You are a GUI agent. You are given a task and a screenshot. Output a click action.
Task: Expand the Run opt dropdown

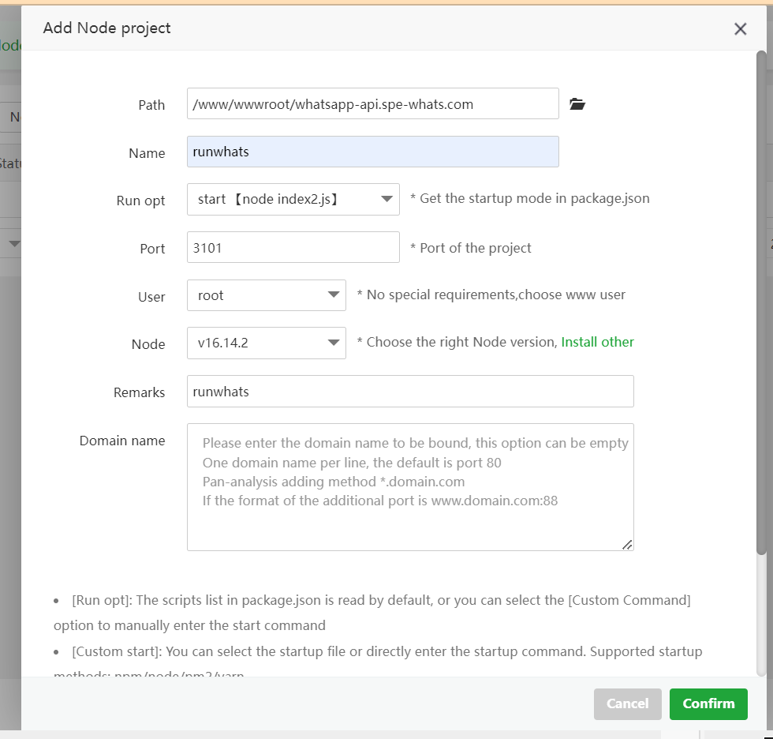point(293,200)
